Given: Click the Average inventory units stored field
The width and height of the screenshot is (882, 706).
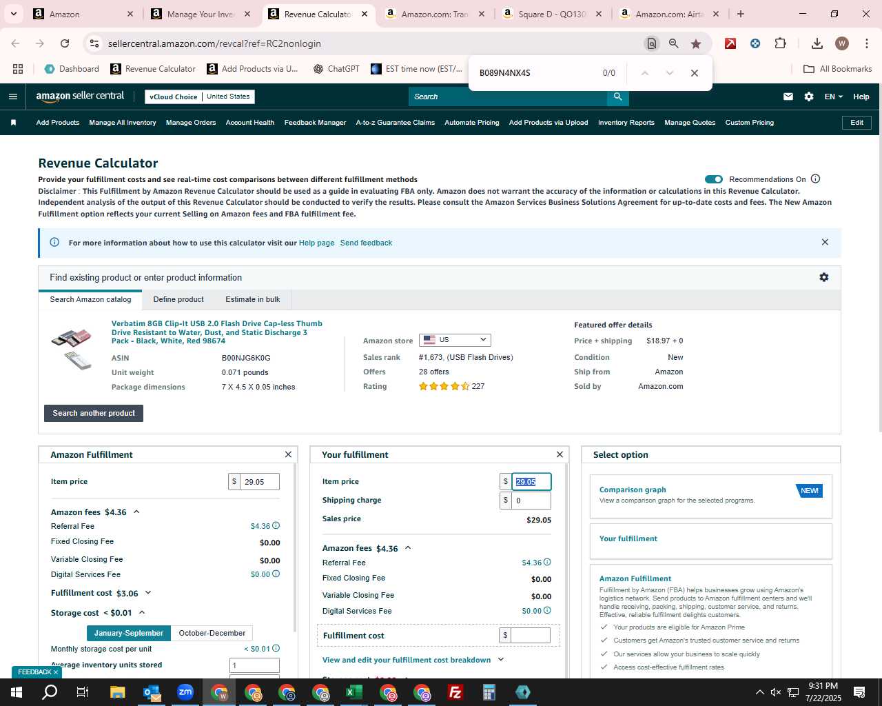Looking at the screenshot, I should (x=254, y=665).
